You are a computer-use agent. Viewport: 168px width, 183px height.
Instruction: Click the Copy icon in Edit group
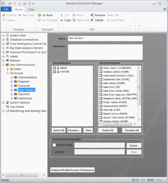tap(61, 20)
